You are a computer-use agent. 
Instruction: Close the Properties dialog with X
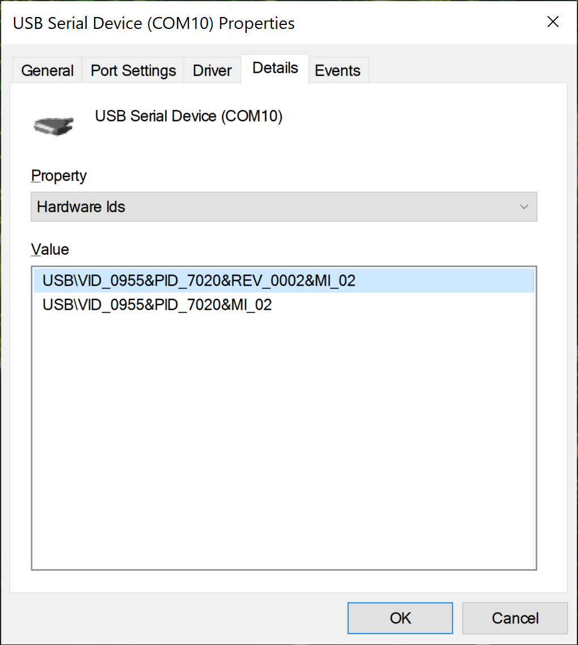coord(552,22)
